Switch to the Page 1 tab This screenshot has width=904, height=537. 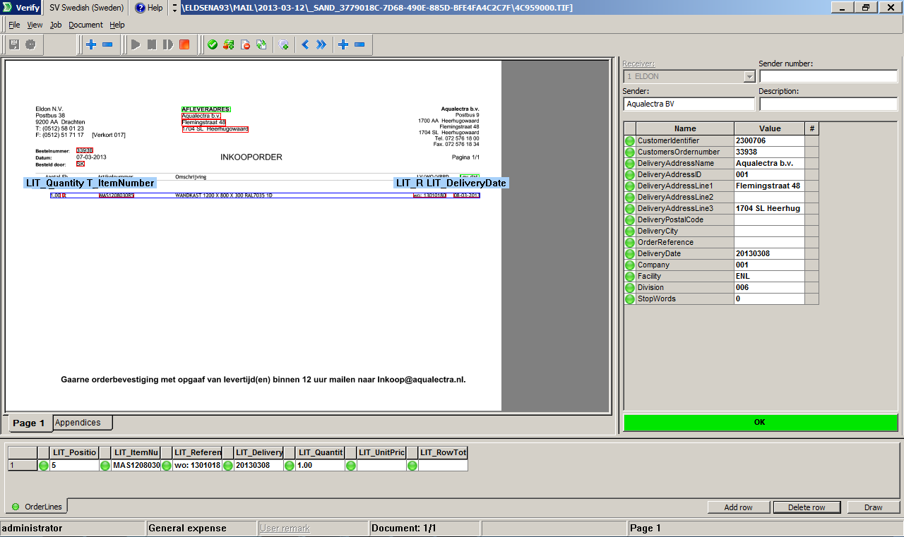pos(29,423)
